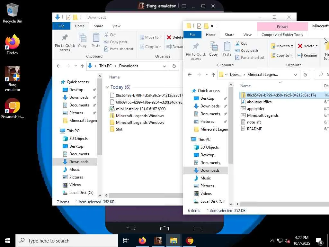Click Copy icon in front window ribbon

point(213,49)
